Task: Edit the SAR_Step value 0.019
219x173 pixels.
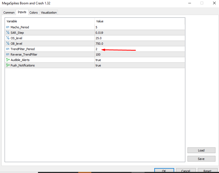Action: (x=140, y=33)
